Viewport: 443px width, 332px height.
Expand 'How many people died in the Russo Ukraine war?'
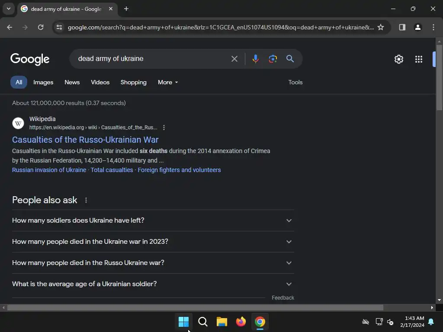(153, 263)
